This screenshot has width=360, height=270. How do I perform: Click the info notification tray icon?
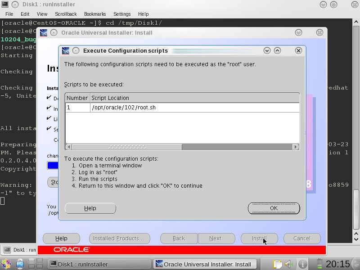coord(303,264)
